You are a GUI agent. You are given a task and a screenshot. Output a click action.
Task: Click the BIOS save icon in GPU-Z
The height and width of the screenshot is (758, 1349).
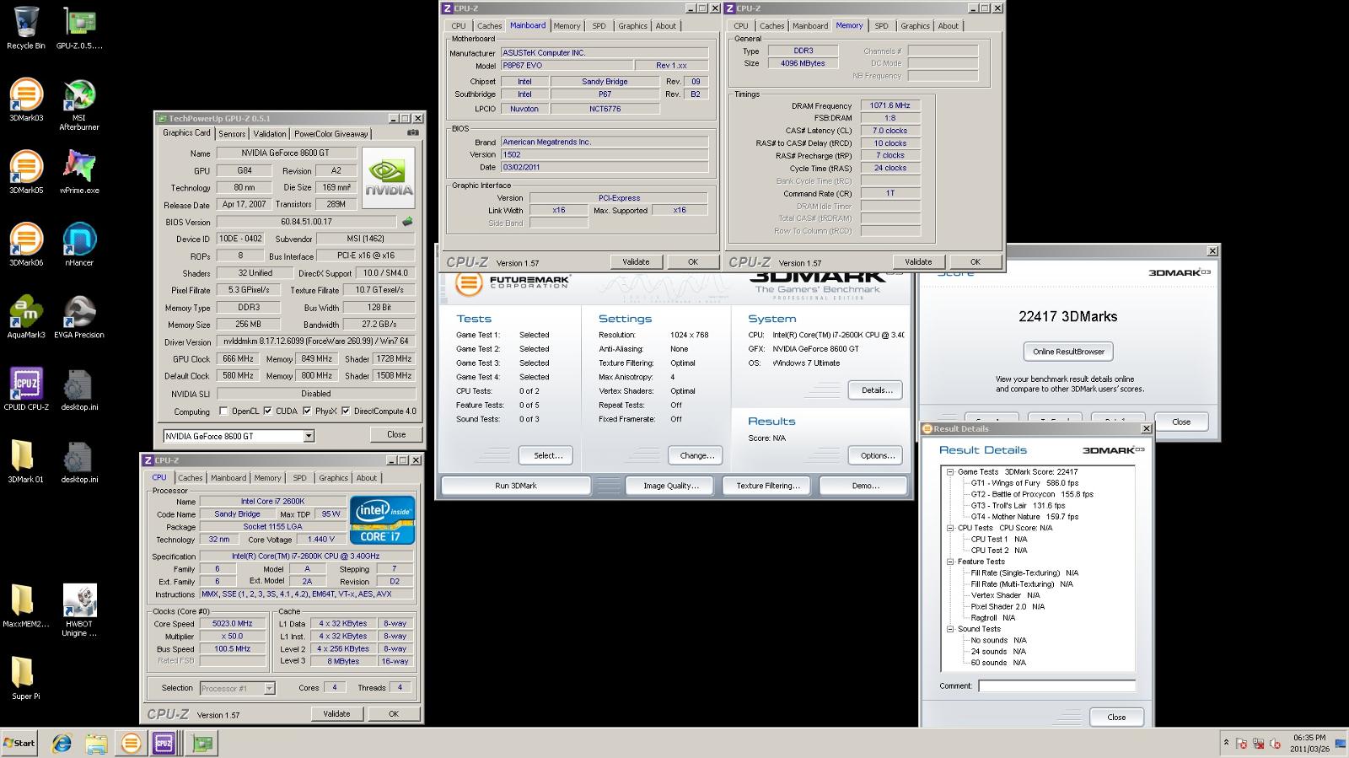point(407,222)
